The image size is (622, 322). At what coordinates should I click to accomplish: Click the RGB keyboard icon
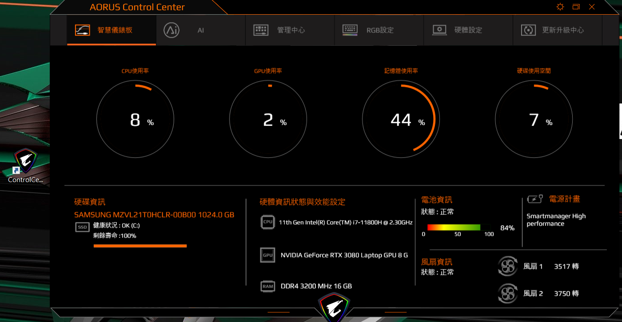(350, 30)
